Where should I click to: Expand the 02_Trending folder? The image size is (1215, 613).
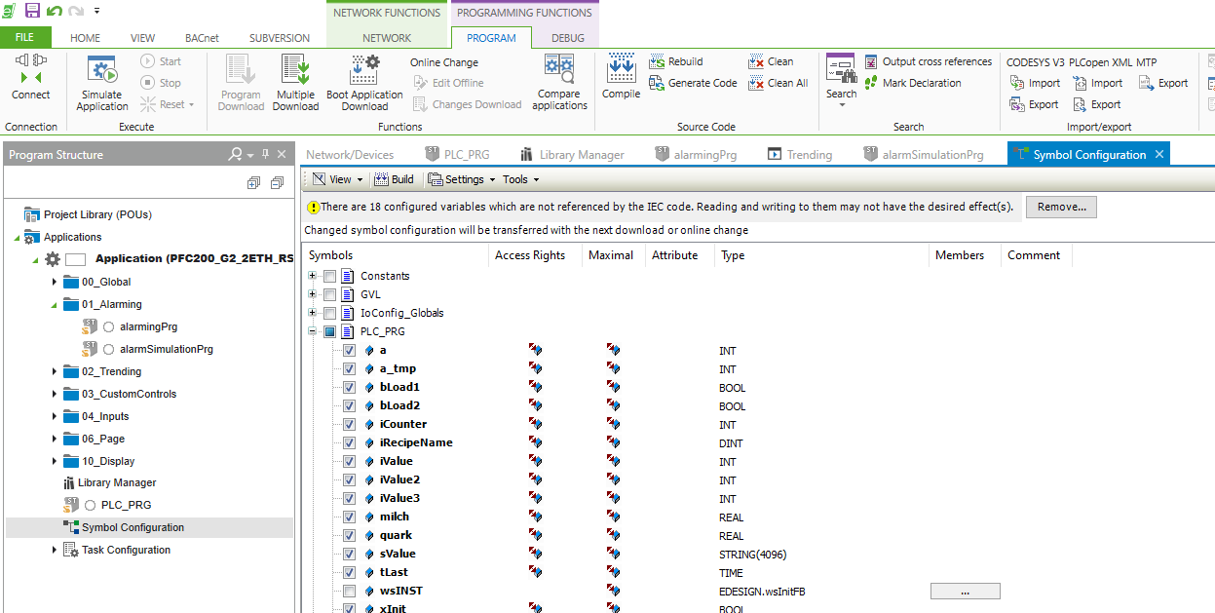tap(55, 371)
